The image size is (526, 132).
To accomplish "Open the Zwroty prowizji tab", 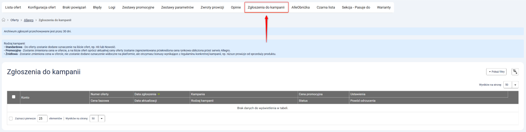I will (212, 7).
